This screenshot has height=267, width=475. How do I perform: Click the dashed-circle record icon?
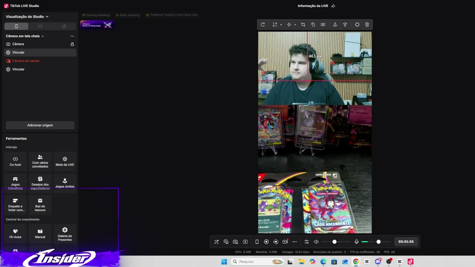pyautogui.click(x=276, y=242)
